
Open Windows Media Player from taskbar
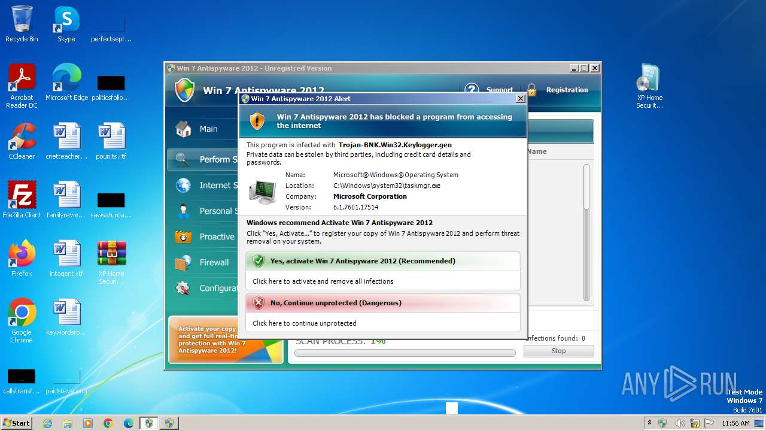88,423
